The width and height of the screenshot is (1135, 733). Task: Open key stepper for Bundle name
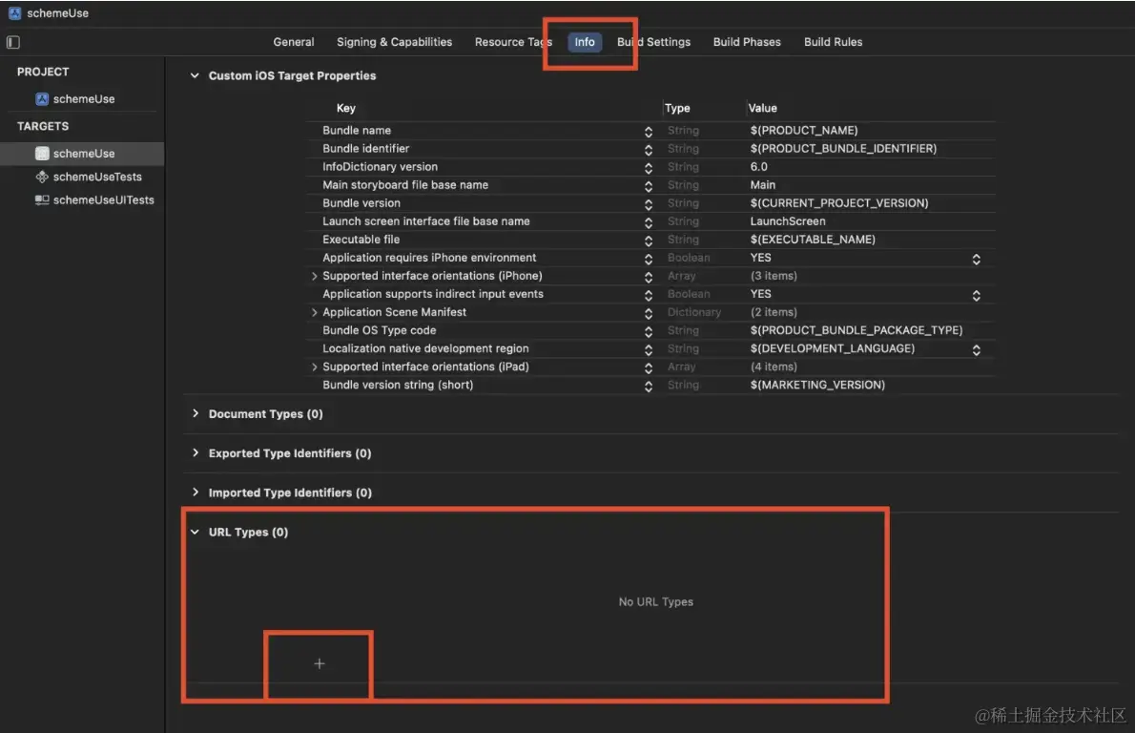click(649, 131)
